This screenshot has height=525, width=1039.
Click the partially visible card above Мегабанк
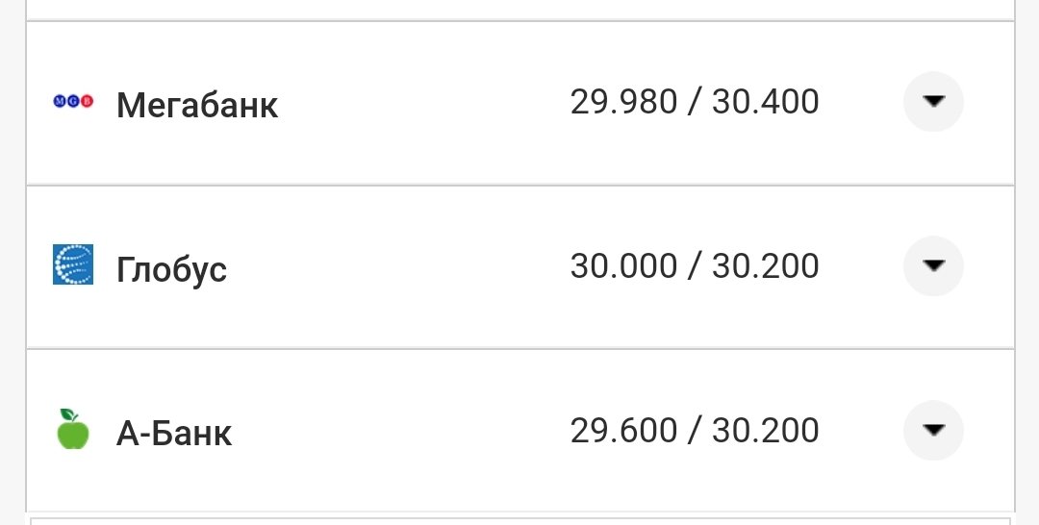tap(519, 9)
